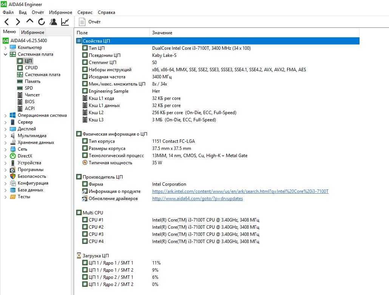Image resolution: width=389 pixels, height=295 pixels.
Task: Expand the Программы tree node
Action: (x=5, y=170)
